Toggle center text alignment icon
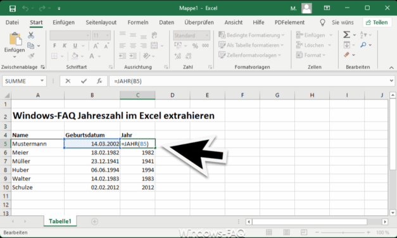This screenshot has width=397, height=238. click(133, 46)
